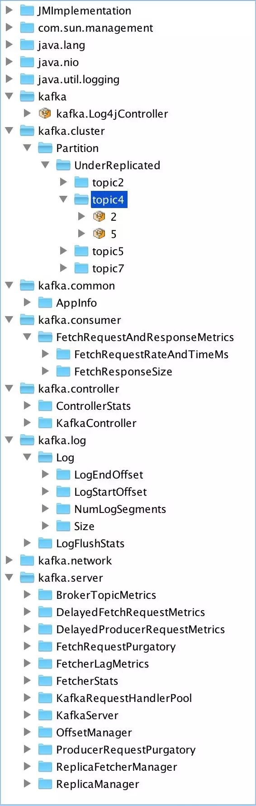Screen dimensions: 256x806
Task: Click the MBean icon for partition 2
Action: point(99,217)
